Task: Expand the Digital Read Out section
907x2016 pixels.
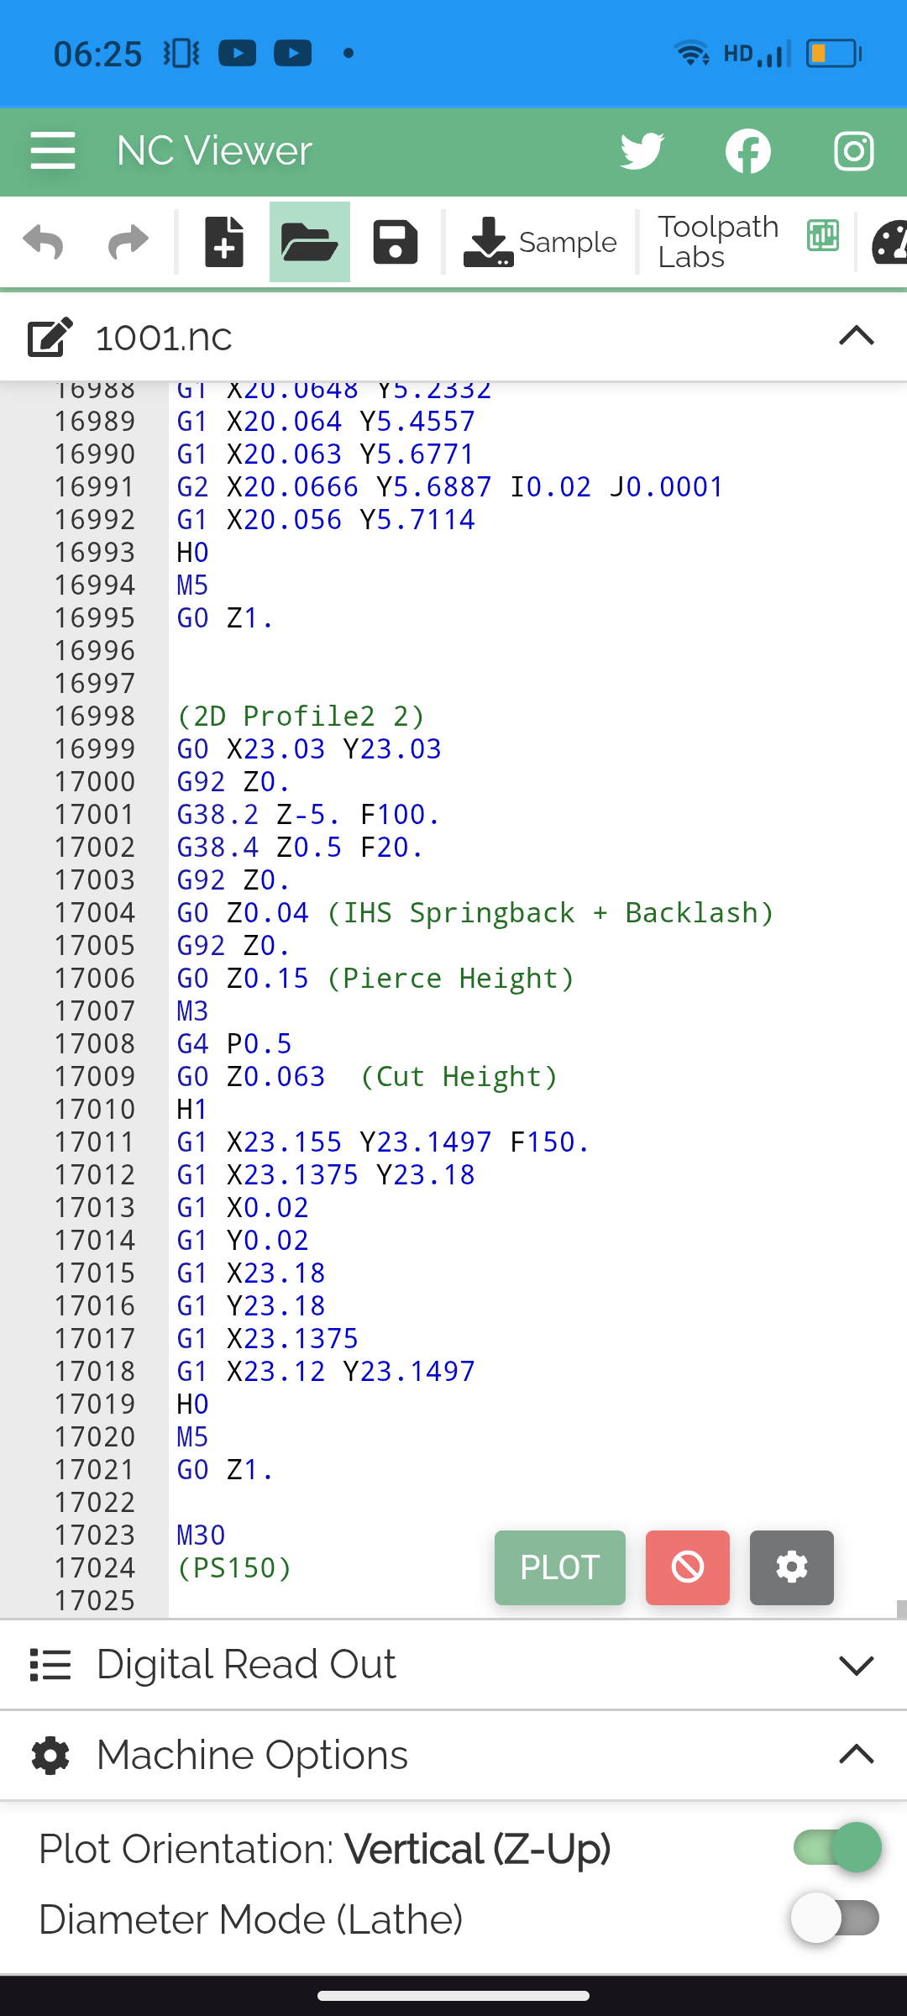Action: [856, 1665]
